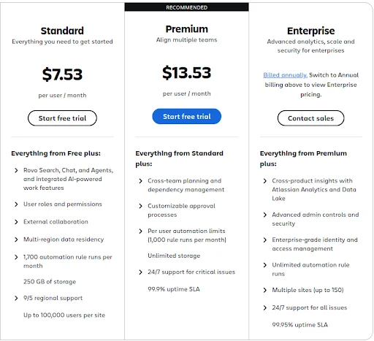Click the blue Premium Start free trial button
The image size is (374, 341).
click(x=187, y=116)
